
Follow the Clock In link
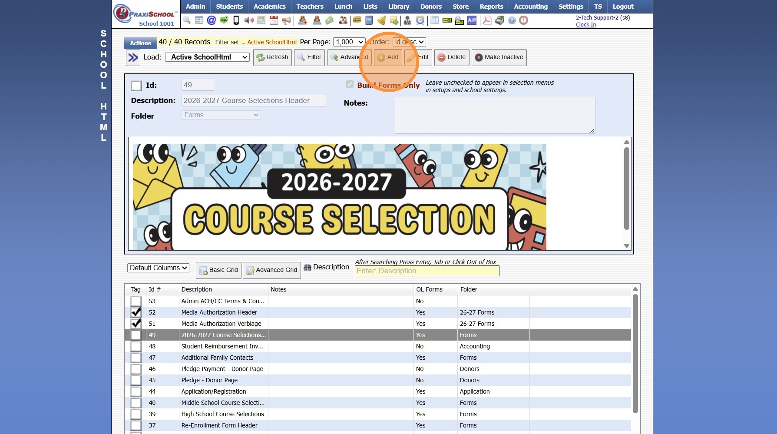click(586, 25)
